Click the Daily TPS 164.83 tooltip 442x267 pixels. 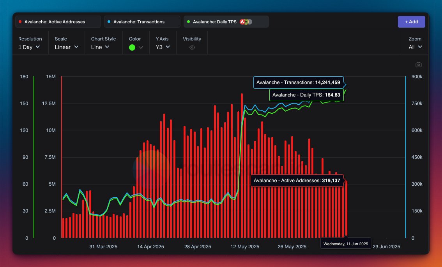[x=306, y=95]
